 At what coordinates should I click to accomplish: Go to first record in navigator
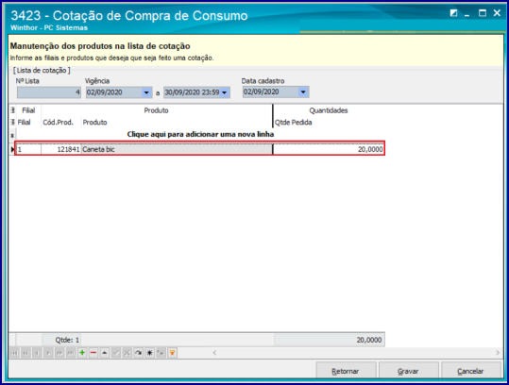14,353
